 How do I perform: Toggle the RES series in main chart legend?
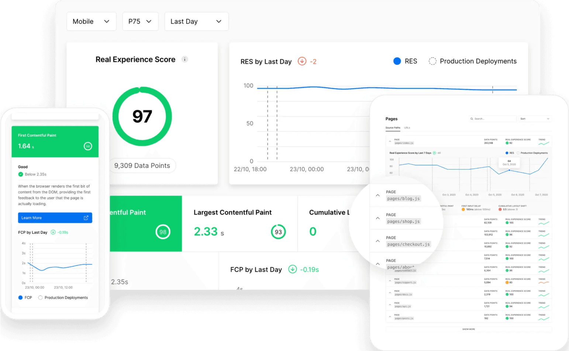point(397,61)
